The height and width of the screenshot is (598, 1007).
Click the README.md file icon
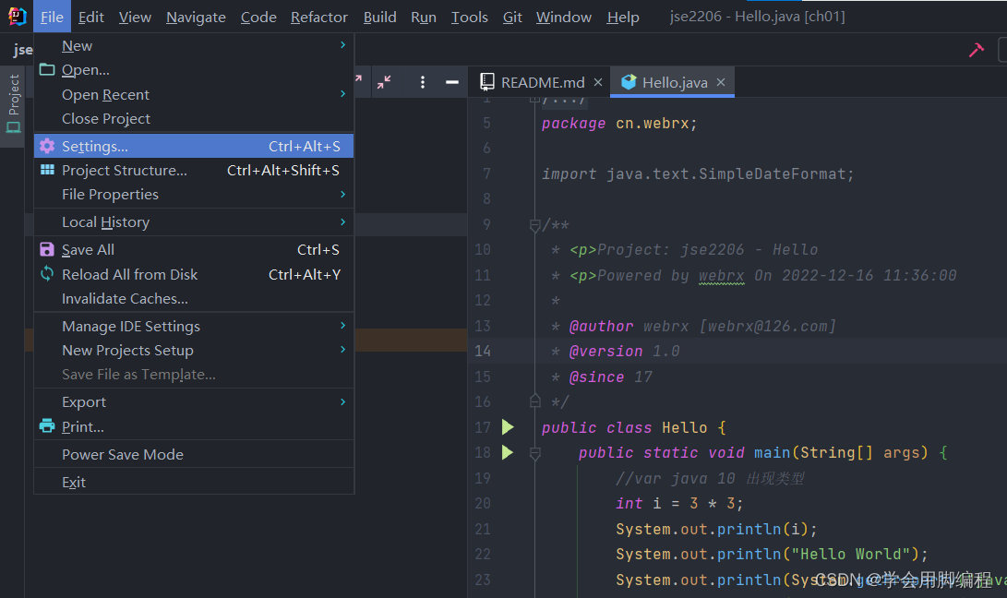[x=487, y=81]
